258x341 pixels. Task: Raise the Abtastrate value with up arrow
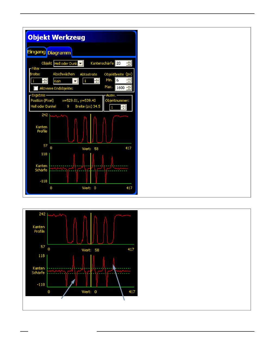tap(97, 79)
